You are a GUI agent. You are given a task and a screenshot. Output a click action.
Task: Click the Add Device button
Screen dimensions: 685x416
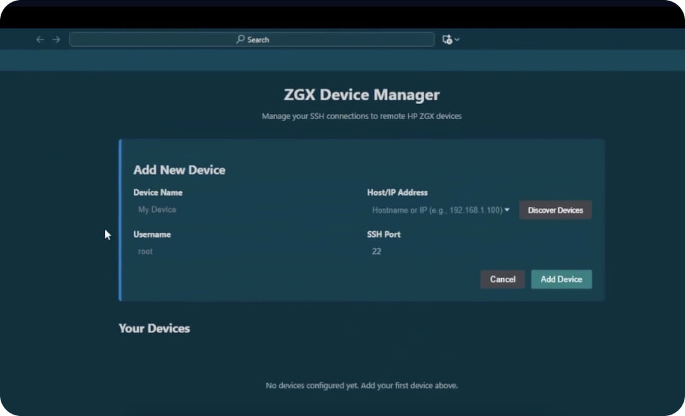[x=561, y=279]
